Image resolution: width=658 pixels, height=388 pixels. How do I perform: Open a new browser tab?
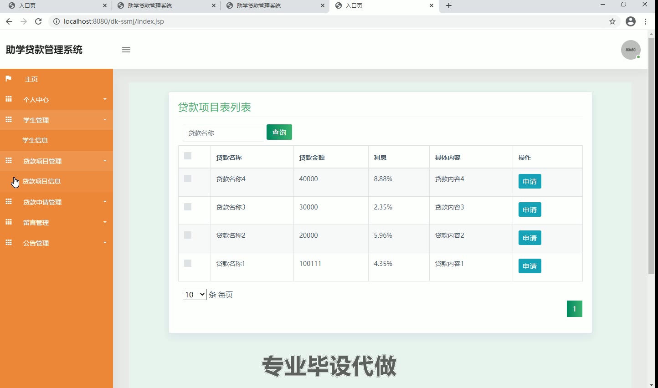tap(449, 5)
